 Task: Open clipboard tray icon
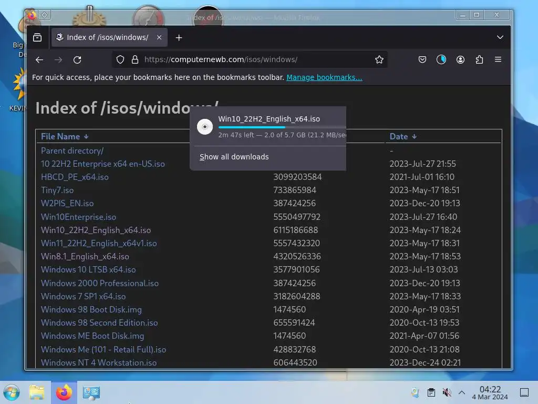(431, 392)
